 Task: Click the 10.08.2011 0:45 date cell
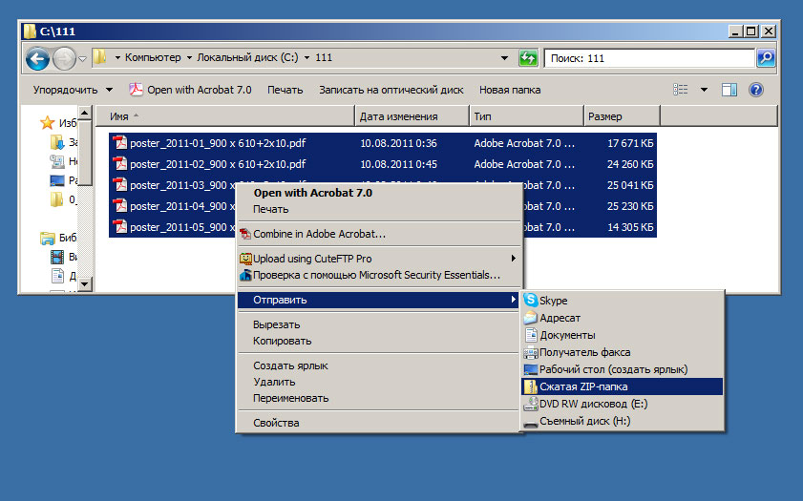pyautogui.click(x=398, y=164)
